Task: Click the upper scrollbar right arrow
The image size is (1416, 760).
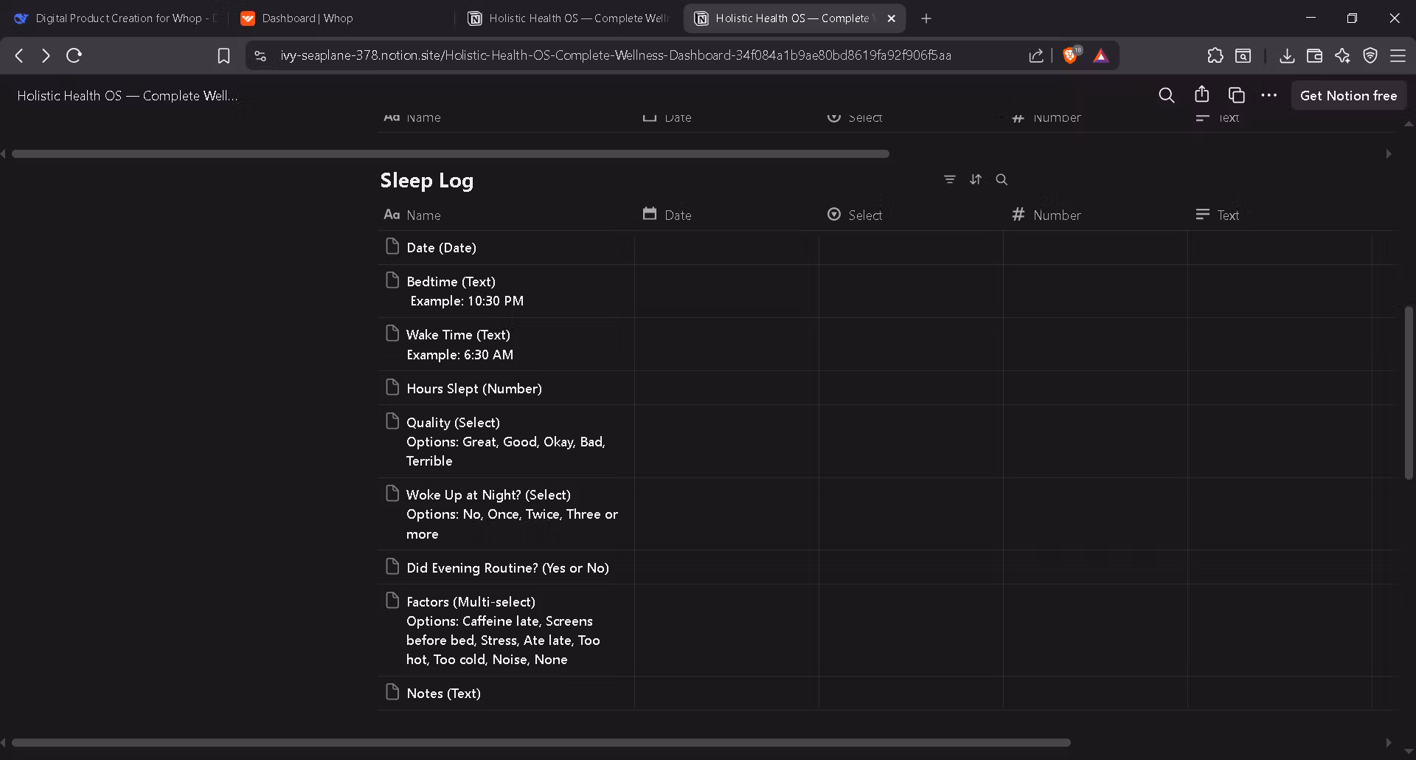Action: [1389, 153]
